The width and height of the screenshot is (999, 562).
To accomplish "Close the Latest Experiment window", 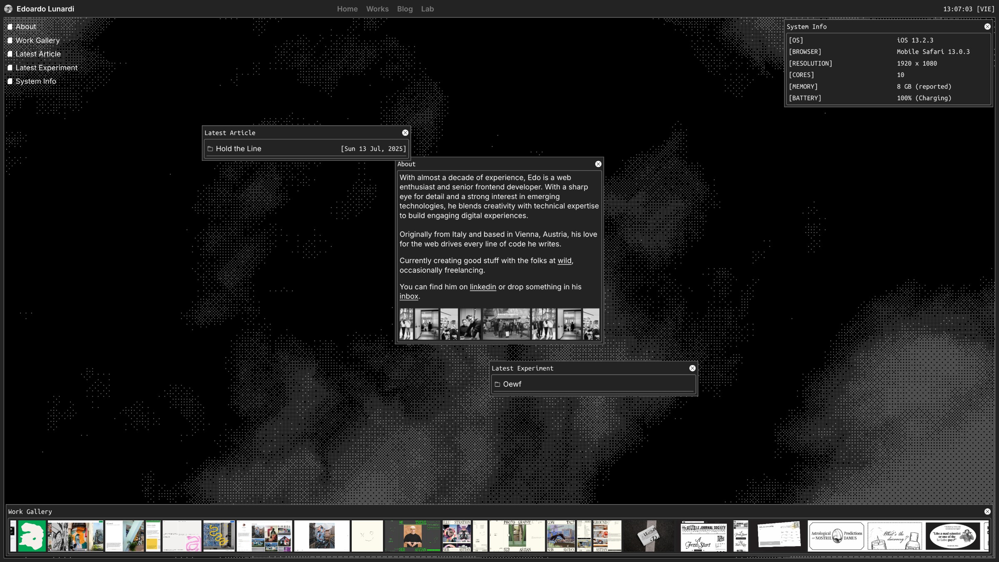I will click(692, 368).
